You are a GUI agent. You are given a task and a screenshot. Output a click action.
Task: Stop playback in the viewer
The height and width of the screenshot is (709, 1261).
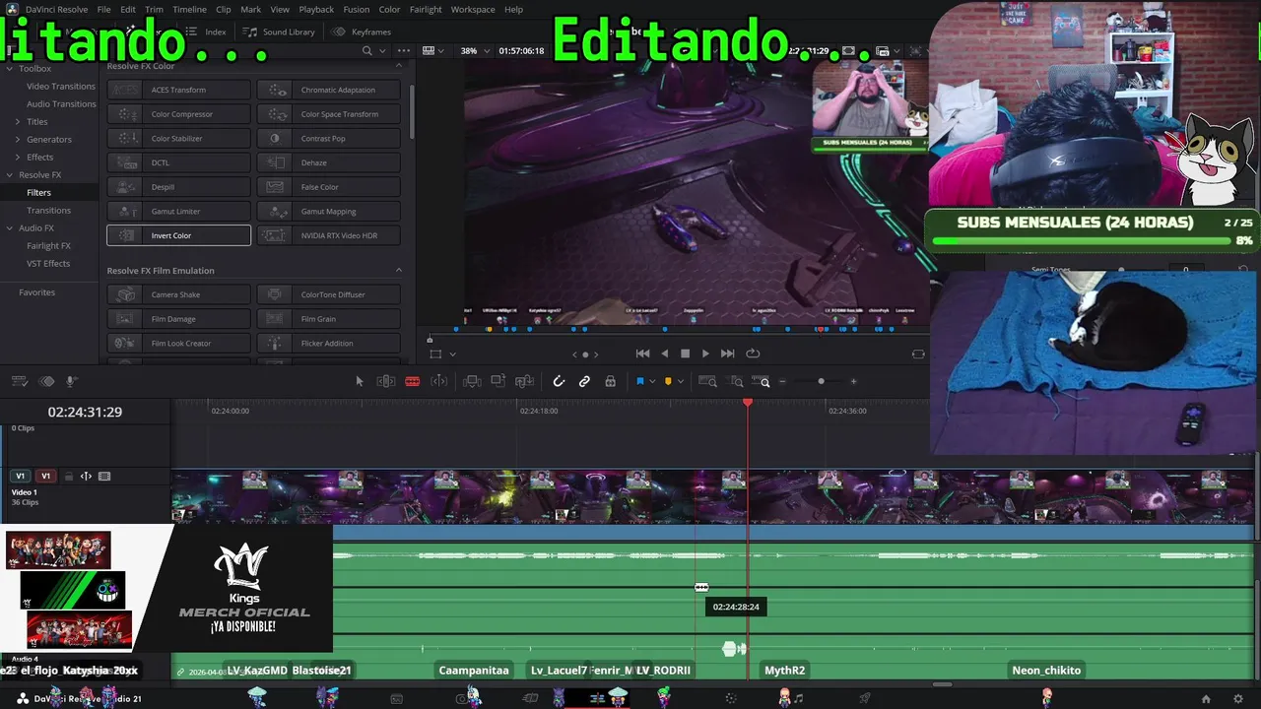click(685, 354)
